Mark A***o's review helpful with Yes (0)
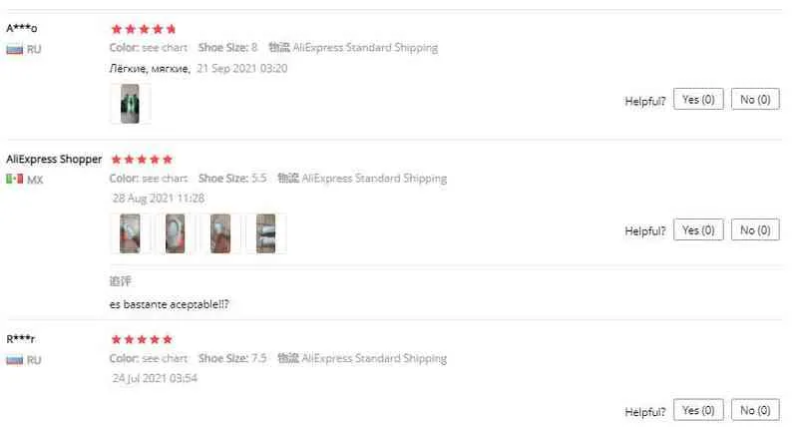Screen dimensions: 798x427 tap(698, 99)
